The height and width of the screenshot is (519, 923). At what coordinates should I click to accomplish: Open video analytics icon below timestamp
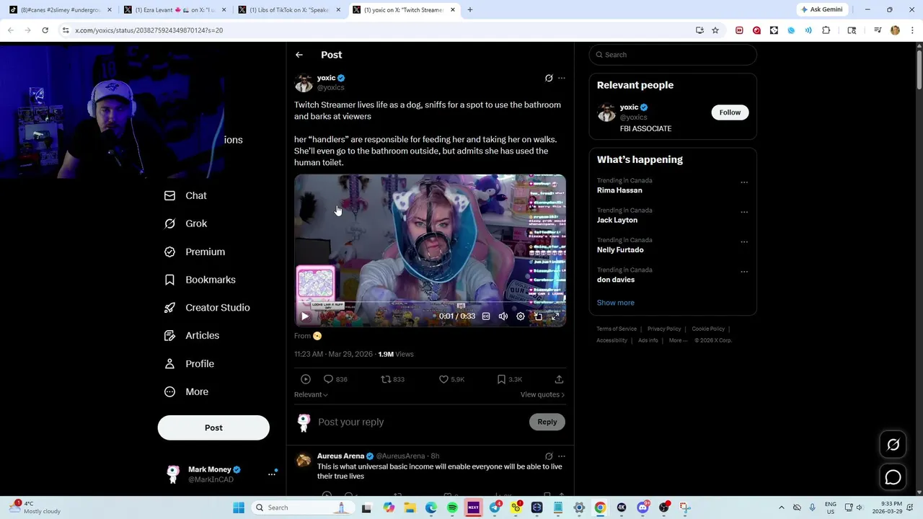coord(306,379)
